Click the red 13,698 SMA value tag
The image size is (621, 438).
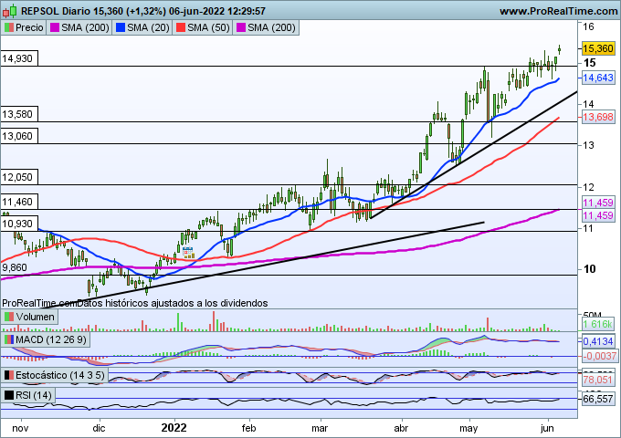(598, 117)
